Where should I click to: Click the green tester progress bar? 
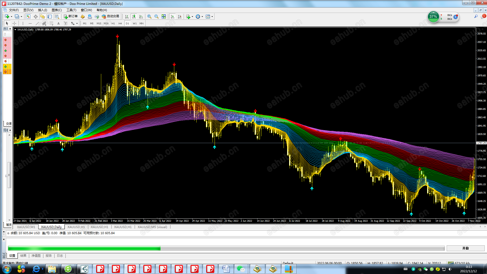84,248
